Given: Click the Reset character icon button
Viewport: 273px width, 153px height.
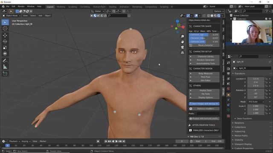Looking at the screenshot, I should tap(191, 45).
